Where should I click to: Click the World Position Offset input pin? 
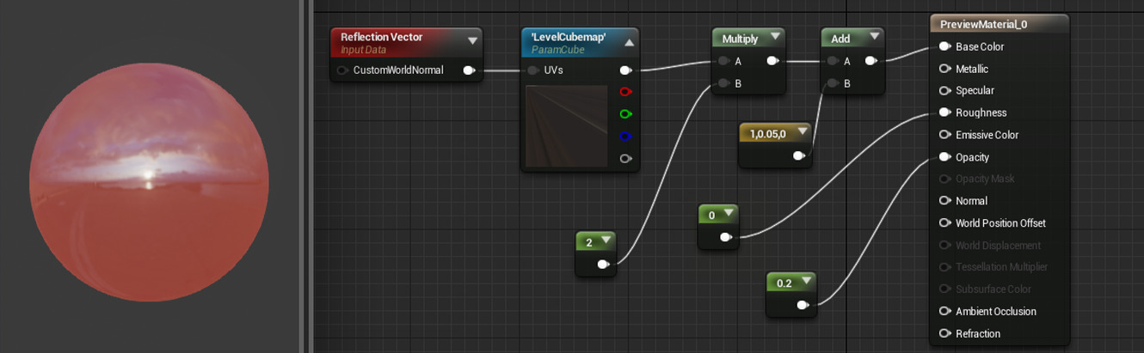click(x=944, y=223)
